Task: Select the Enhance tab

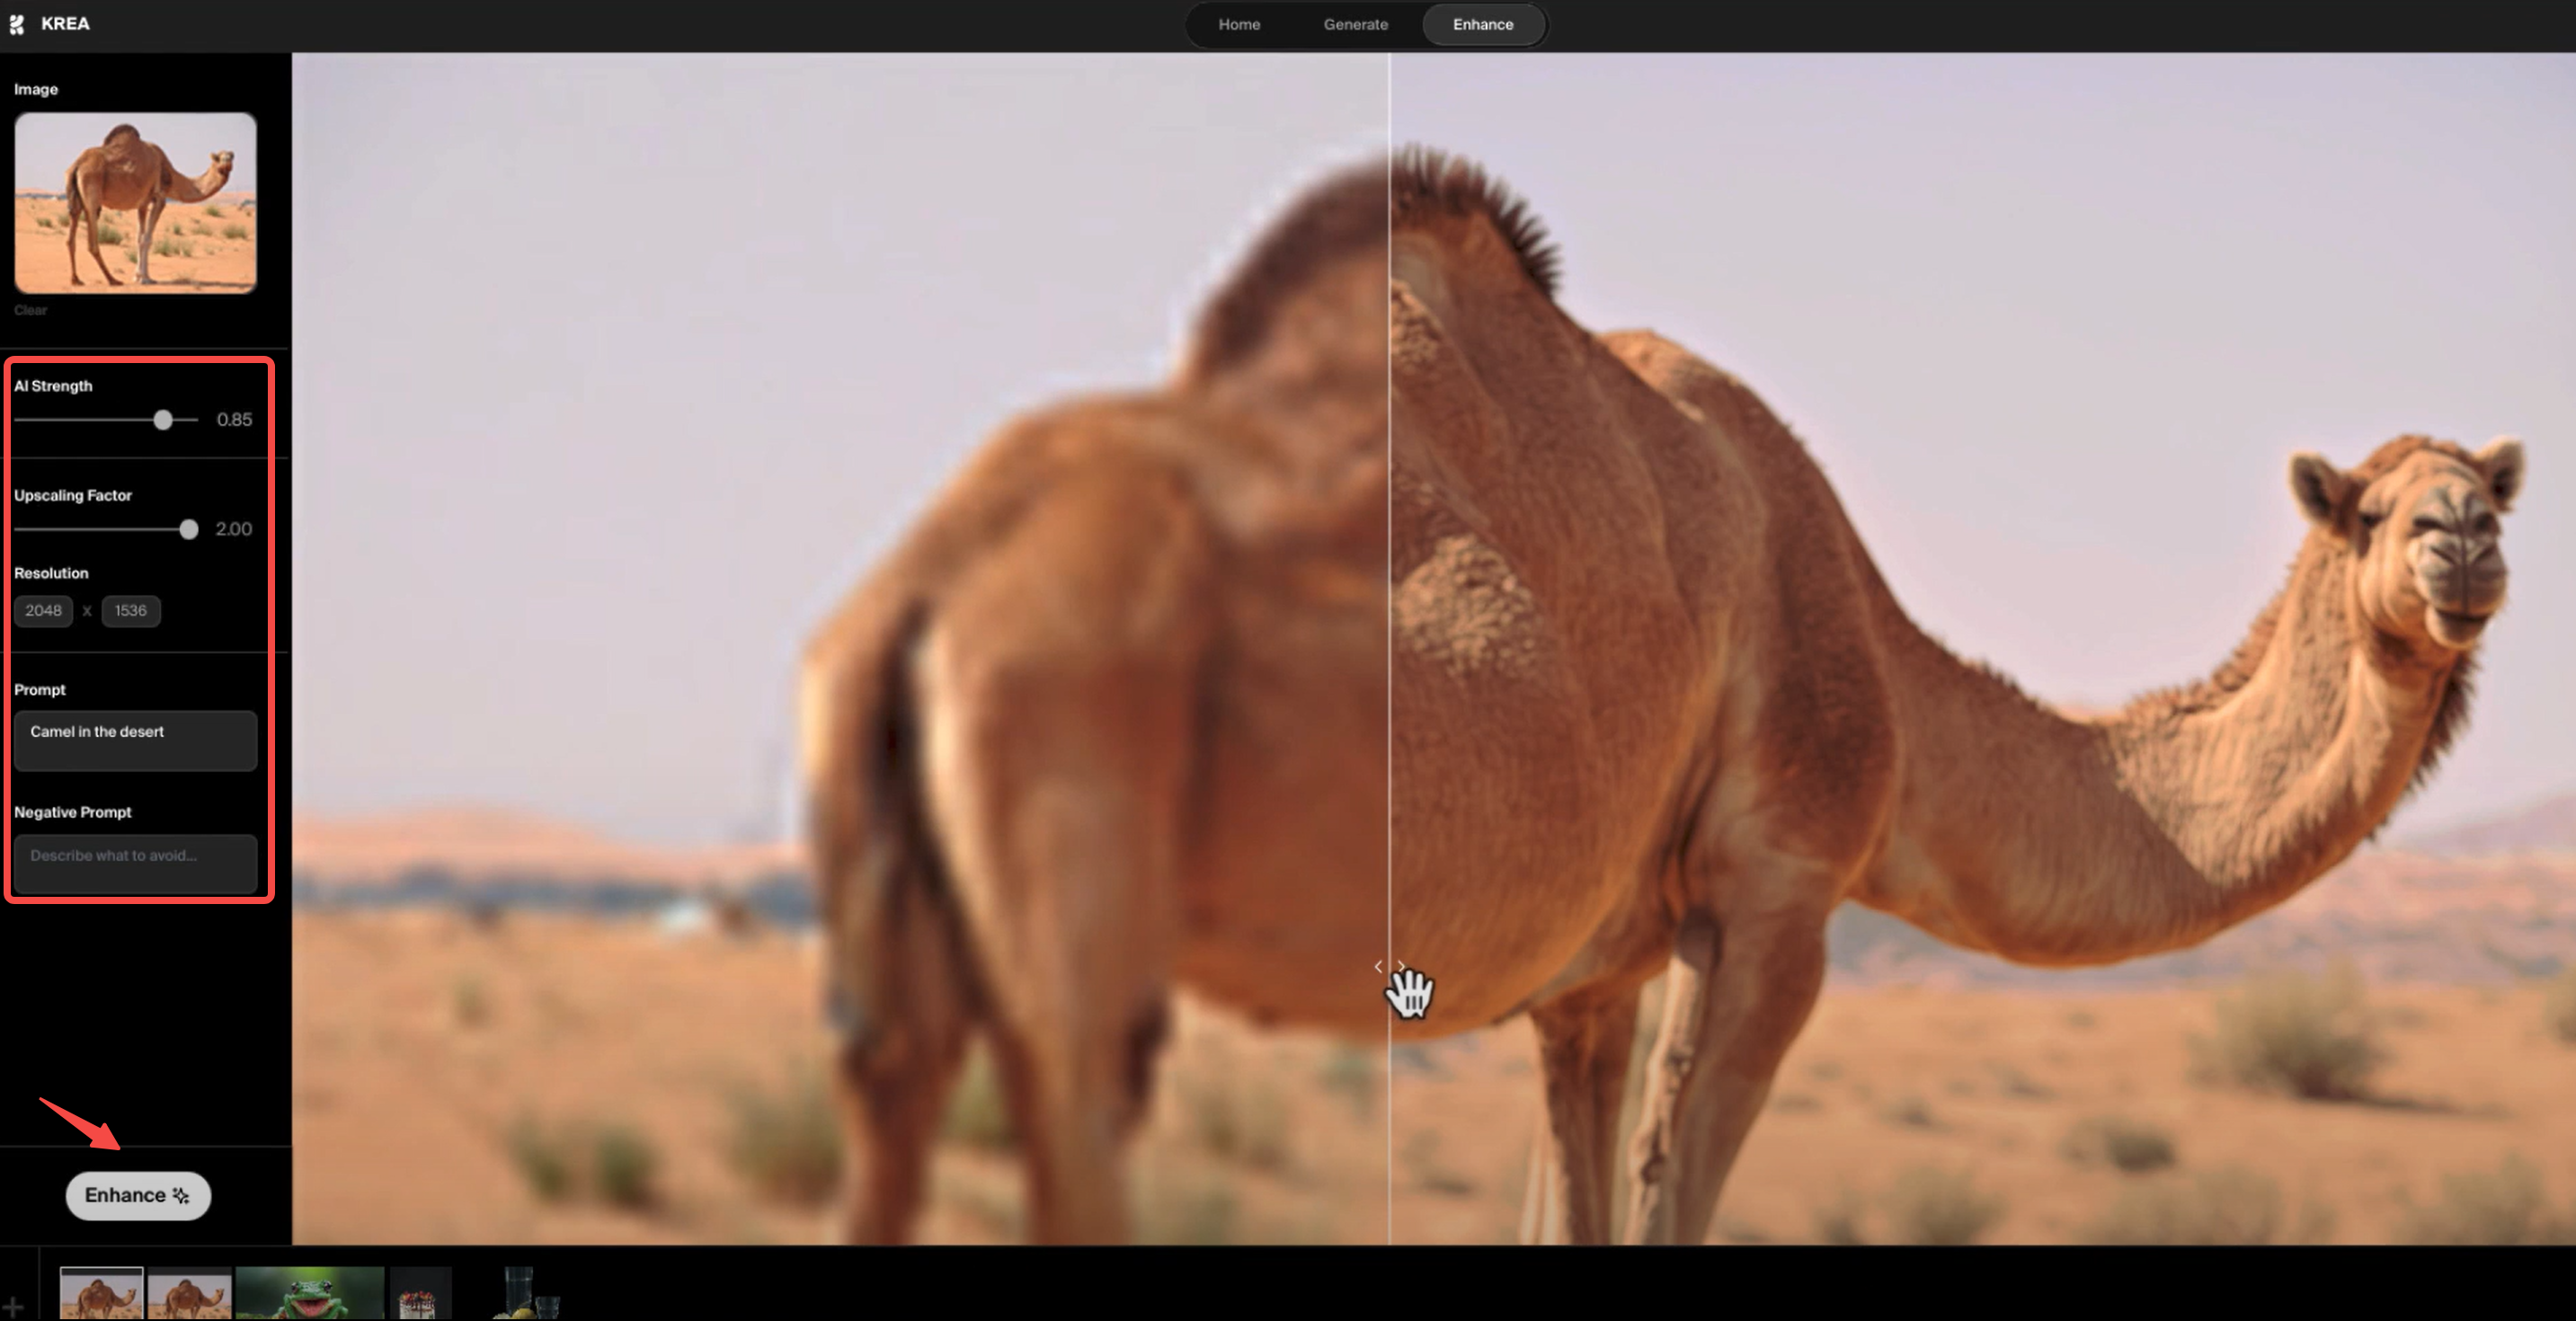Action: pyautogui.click(x=1482, y=24)
